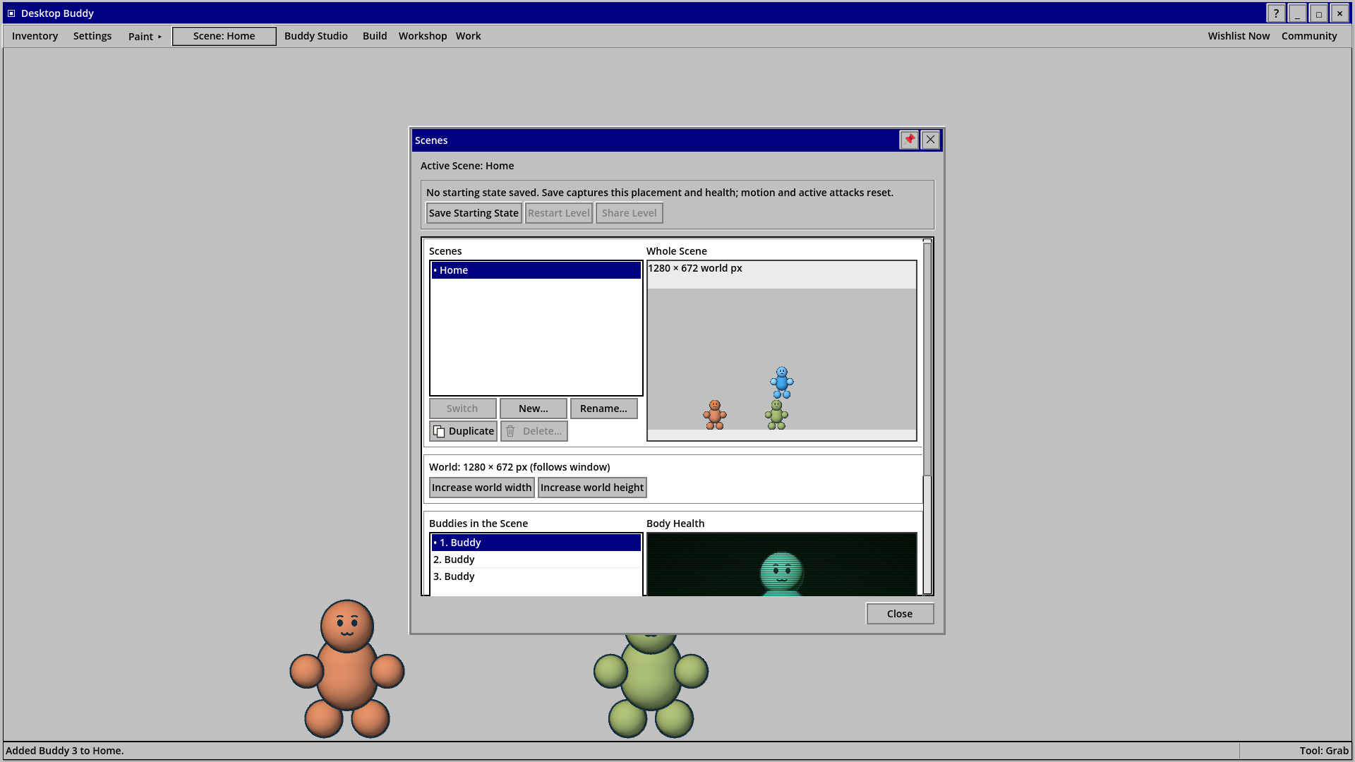Image resolution: width=1355 pixels, height=762 pixels.
Task: Open the Paint submenu
Action: click(145, 36)
